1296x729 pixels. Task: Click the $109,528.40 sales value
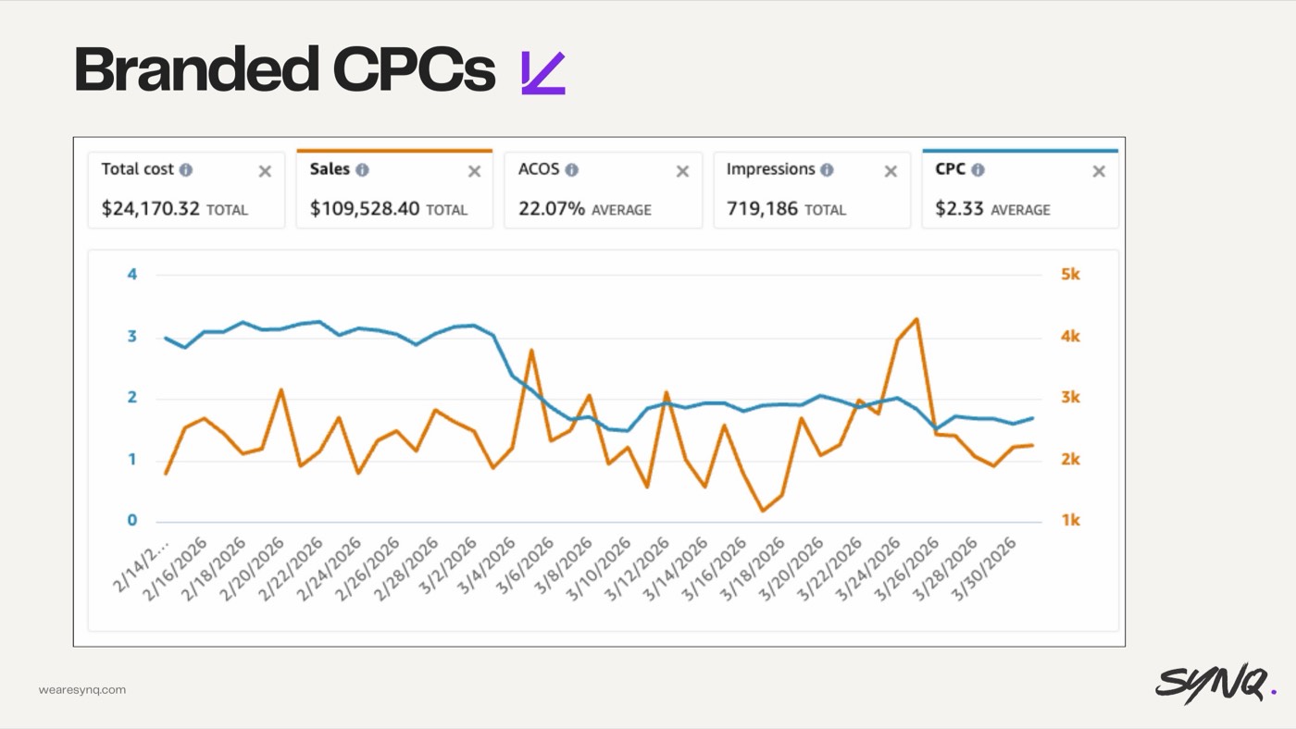point(366,209)
